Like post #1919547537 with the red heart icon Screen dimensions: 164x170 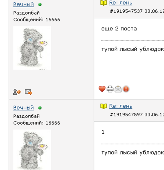click(102, 89)
